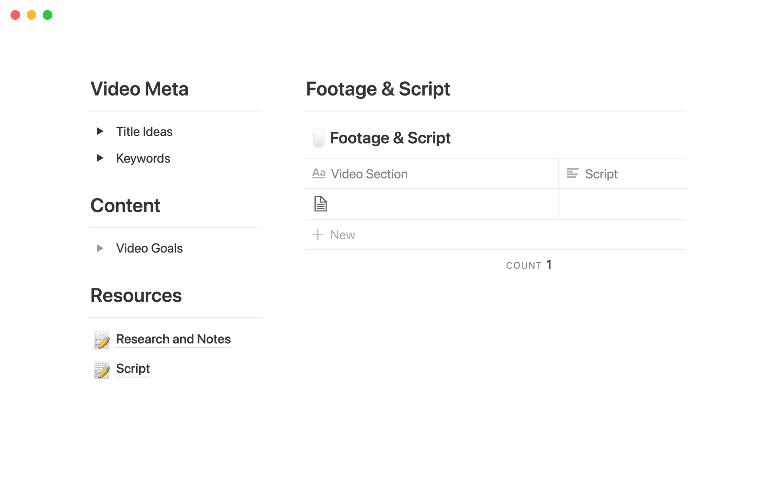Open the Script column header menu
Screen dimensions: 774x484
pyautogui.click(x=601, y=174)
